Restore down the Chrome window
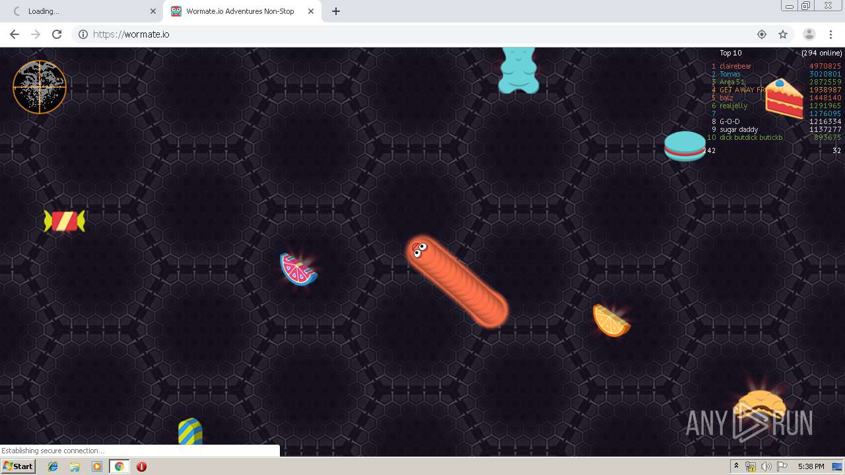This screenshot has width=845, height=475. pyautogui.click(x=806, y=5)
